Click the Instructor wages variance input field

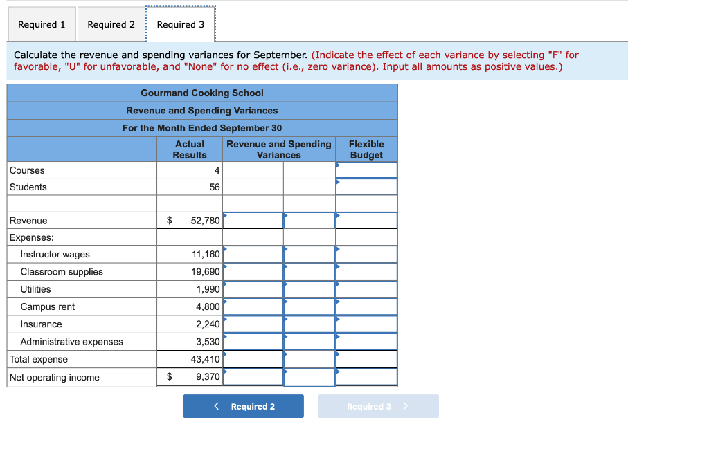(x=253, y=254)
